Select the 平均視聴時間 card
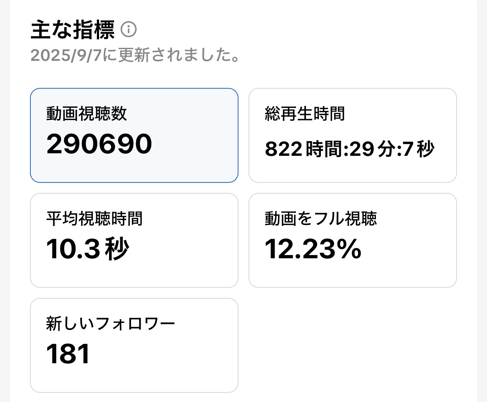Screen dimensions: 487x402 coord(134,240)
